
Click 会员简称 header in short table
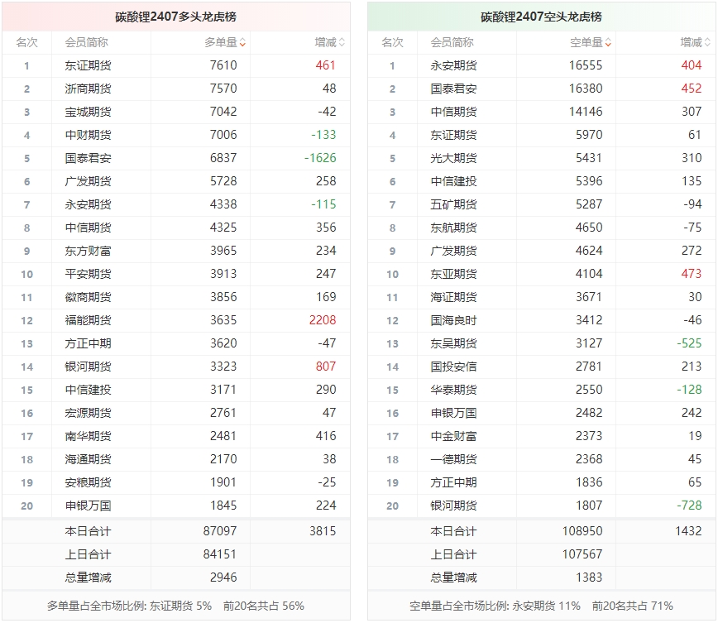pyautogui.click(x=452, y=42)
